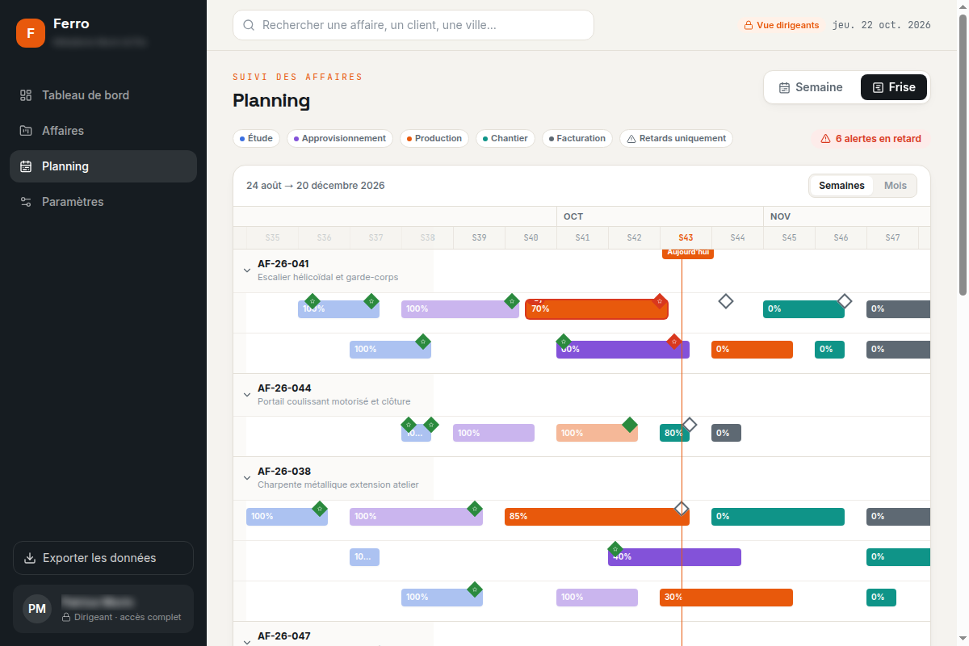Enable Retards uniquement filter
Image resolution: width=969 pixels, height=646 pixels.
[677, 139]
